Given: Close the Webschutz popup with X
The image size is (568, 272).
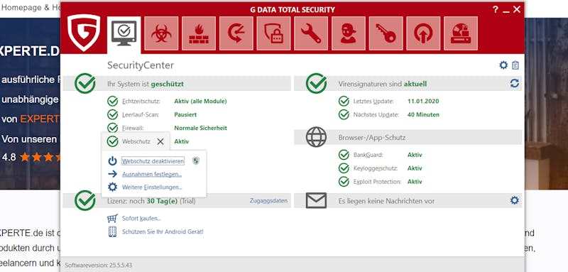Looking at the screenshot, I should coord(160,141).
